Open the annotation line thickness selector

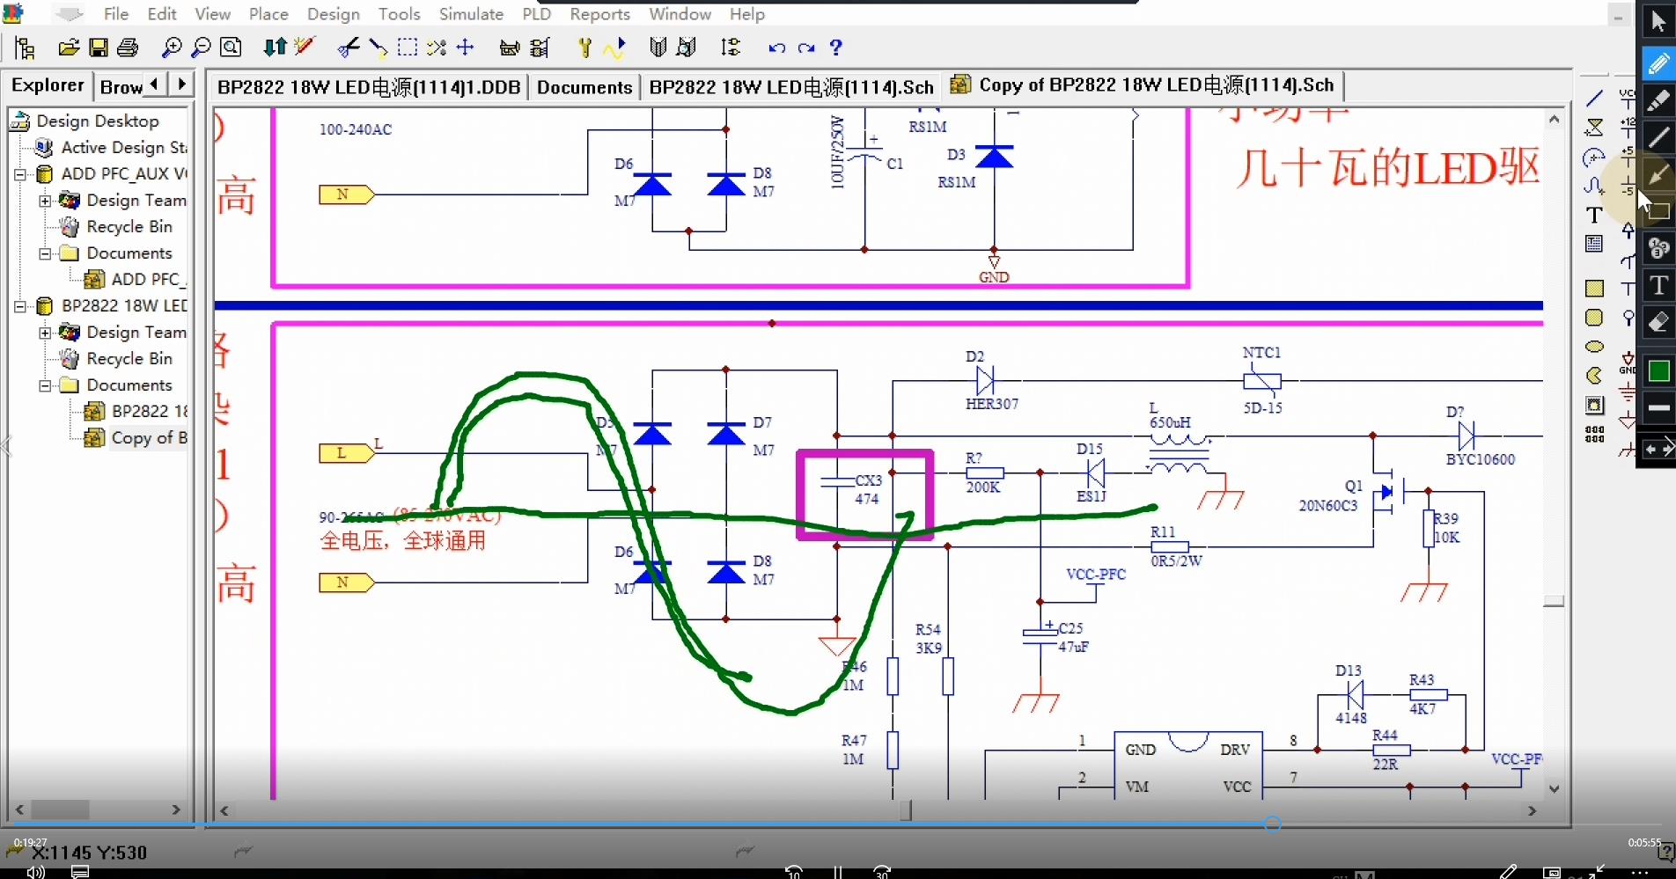point(1658,408)
